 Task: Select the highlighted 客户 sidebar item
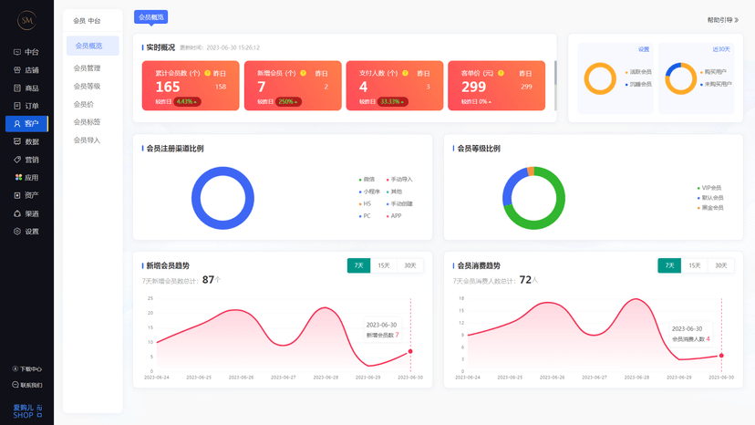(x=26, y=124)
